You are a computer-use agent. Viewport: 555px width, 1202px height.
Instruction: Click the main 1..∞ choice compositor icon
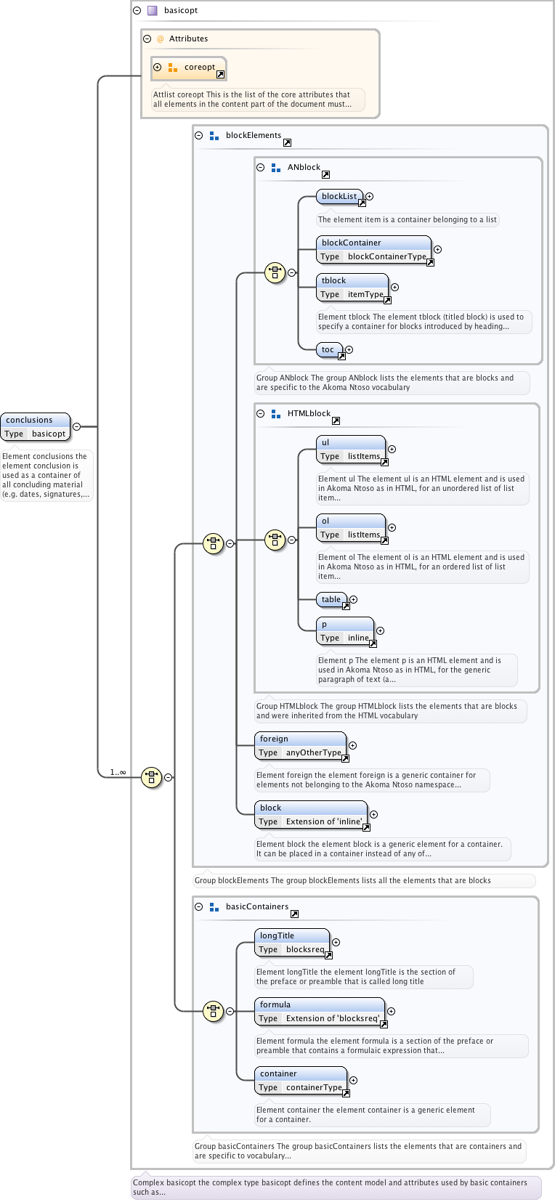[151, 777]
